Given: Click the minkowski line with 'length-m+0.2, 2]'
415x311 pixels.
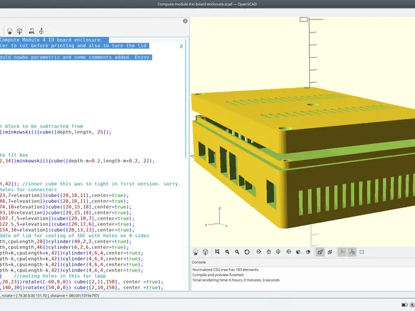Looking at the screenshot, I should click(77, 161).
